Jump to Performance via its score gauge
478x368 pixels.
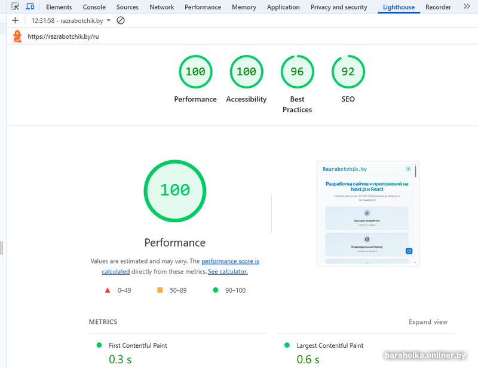(x=195, y=72)
